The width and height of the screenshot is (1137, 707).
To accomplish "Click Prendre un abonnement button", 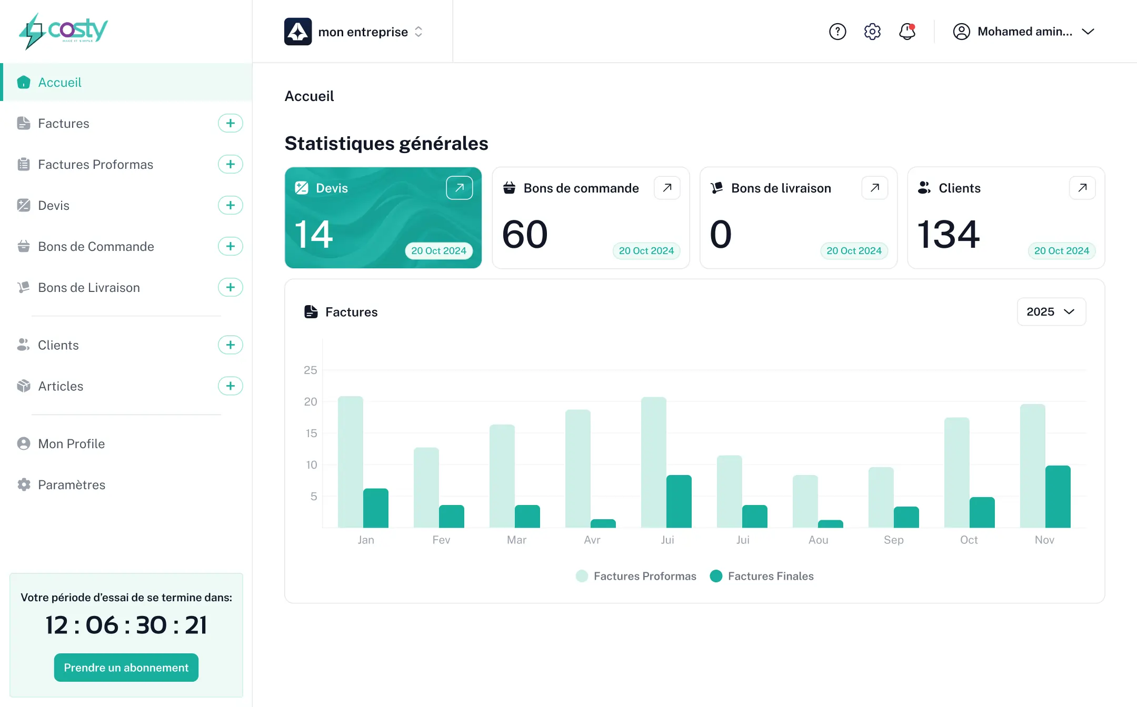I will coord(126,668).
